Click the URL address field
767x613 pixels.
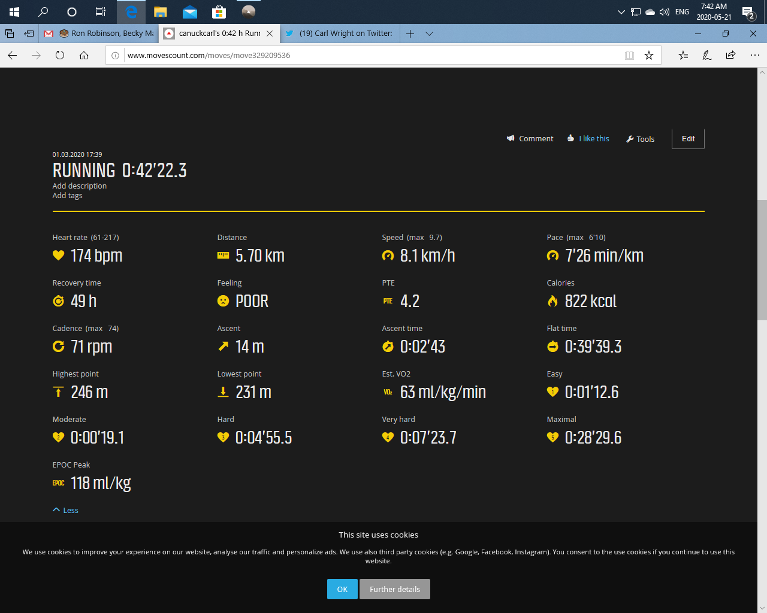tap(372, 56)
